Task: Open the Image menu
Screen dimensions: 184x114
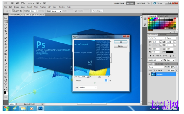Action: pyautogui.click(x=16, y=7)
